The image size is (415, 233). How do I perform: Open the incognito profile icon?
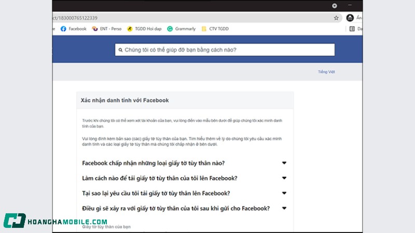pos(350,18)
